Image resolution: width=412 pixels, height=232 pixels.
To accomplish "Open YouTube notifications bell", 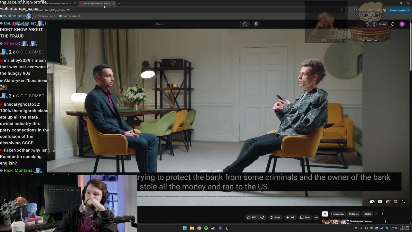I will (x=393, y=24).
